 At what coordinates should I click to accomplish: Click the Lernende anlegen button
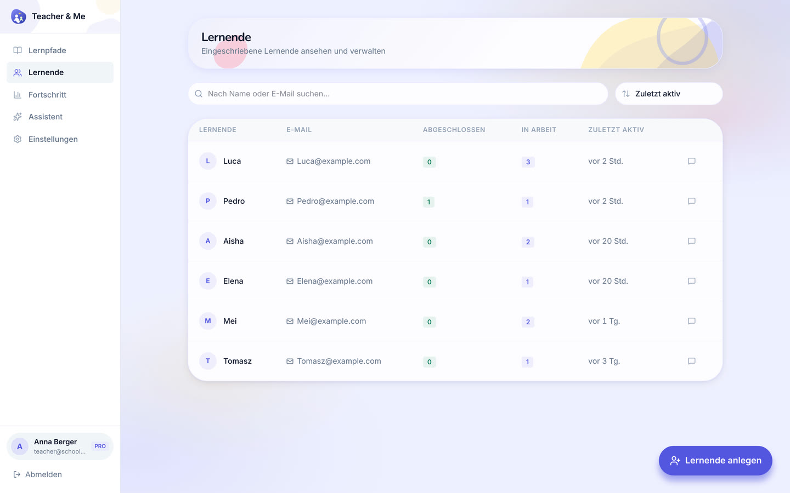coord(715,461)
